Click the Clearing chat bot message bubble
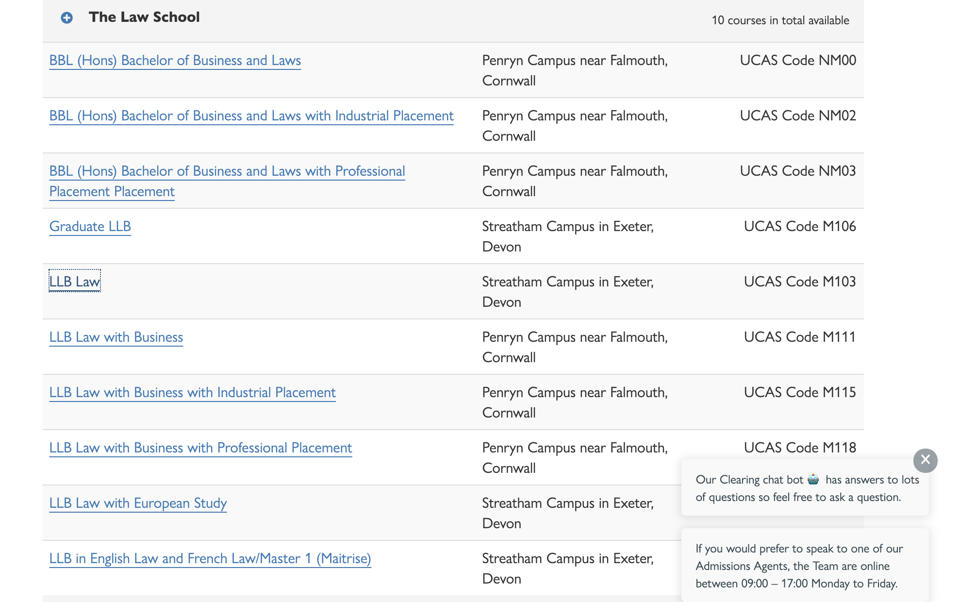 click(805, 488)
